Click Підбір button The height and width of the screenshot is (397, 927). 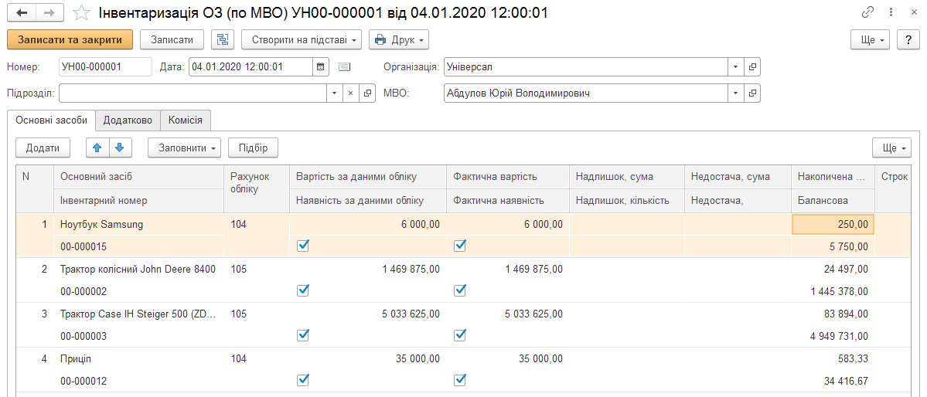pyautogui.click(x=253, y=148)
